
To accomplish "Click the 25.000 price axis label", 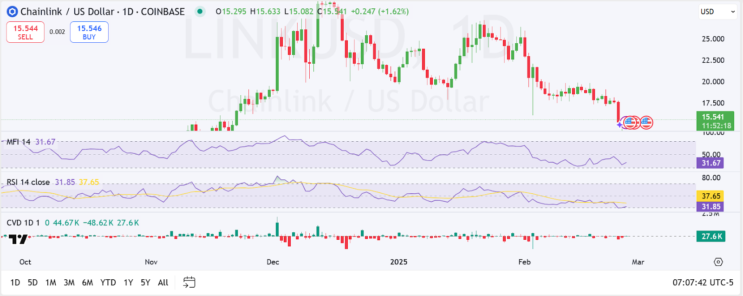I will [x=713, y=39].
